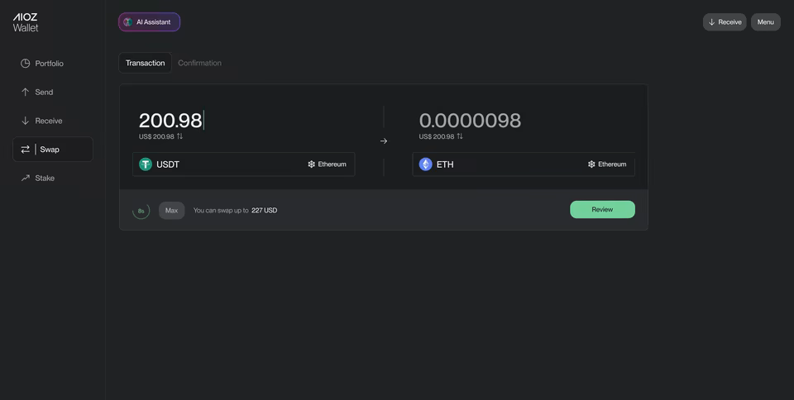The height and width of the screenshot is (400, 794).
Task: Click the ETH token icon
Action: (426, 164)
